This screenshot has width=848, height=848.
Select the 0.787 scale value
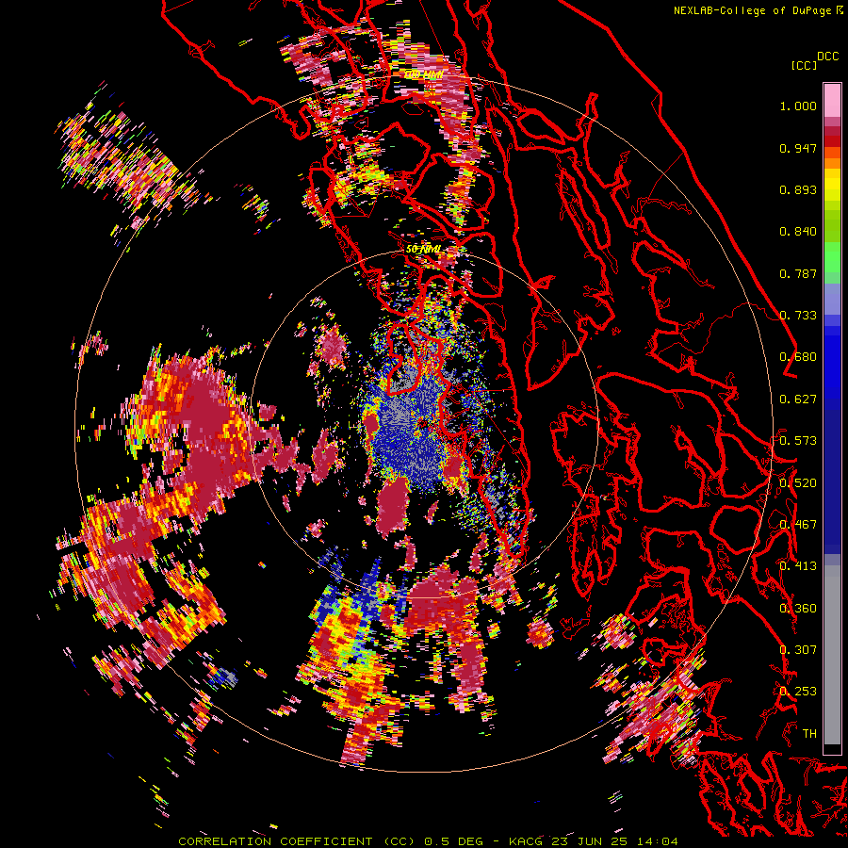(798, 273)
